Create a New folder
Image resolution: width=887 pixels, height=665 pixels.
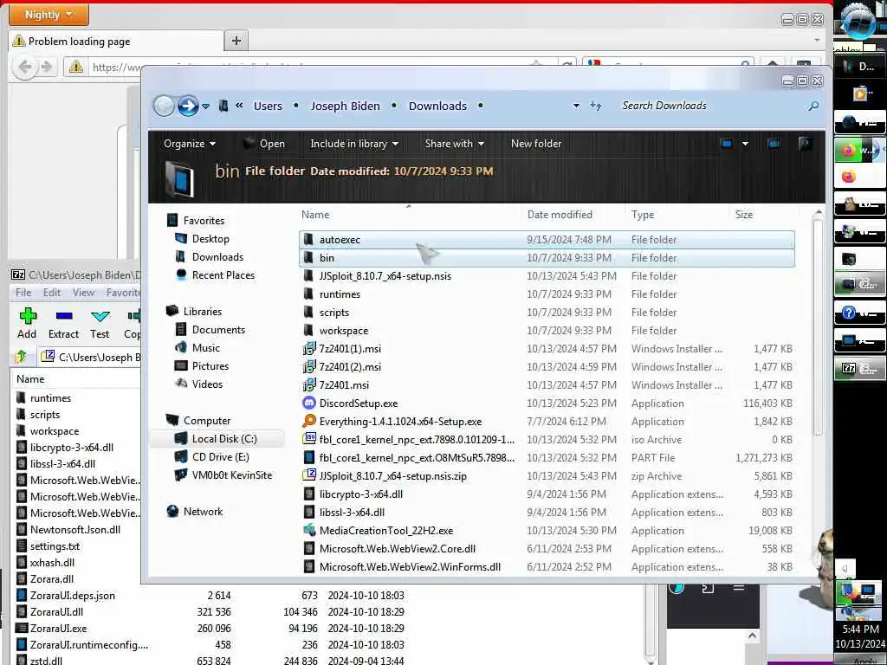(536, 144)
